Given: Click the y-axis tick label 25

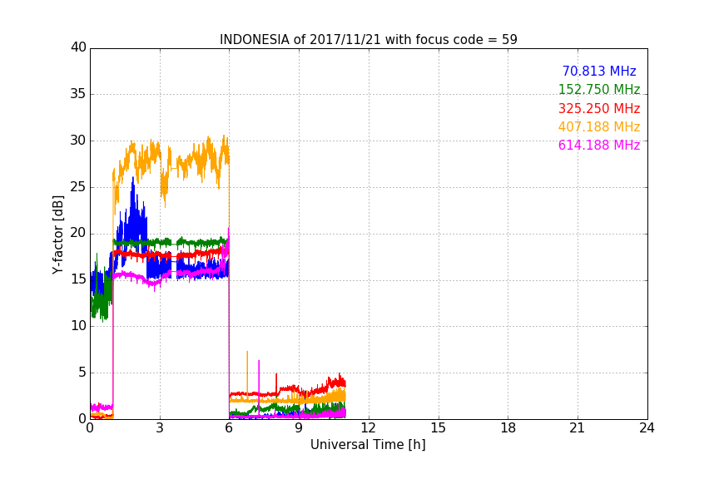Looking at the screenshot, I should click(78, 187).
